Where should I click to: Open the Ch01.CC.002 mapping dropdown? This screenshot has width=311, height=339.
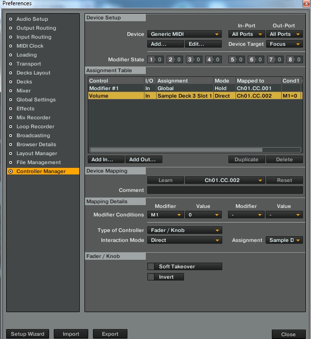click(x=225, y=180)
